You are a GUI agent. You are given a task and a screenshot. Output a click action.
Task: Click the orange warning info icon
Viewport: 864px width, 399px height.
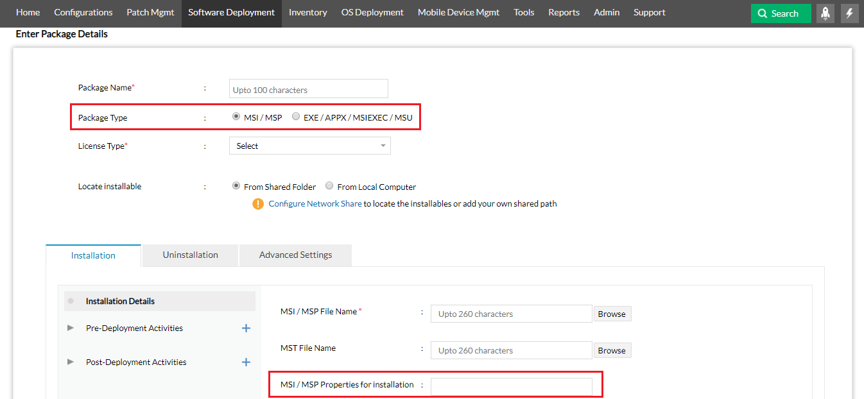point(258,204)
